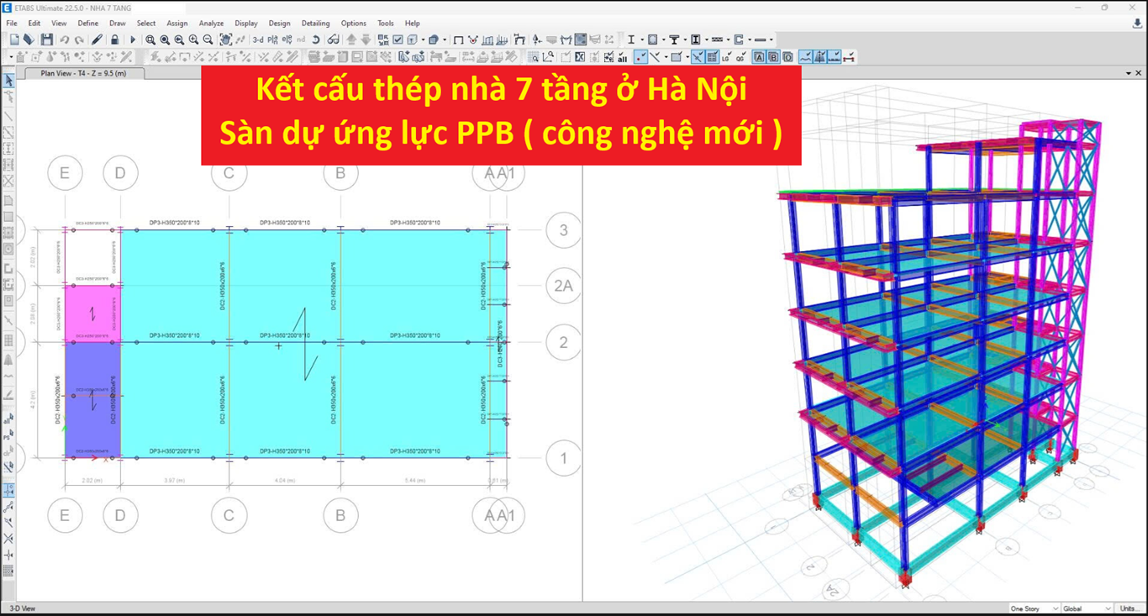Image resolution: width=1148 pixels, height=616 pixels.
Task: Open the Define menu
Action: click(x=87, y=24)
